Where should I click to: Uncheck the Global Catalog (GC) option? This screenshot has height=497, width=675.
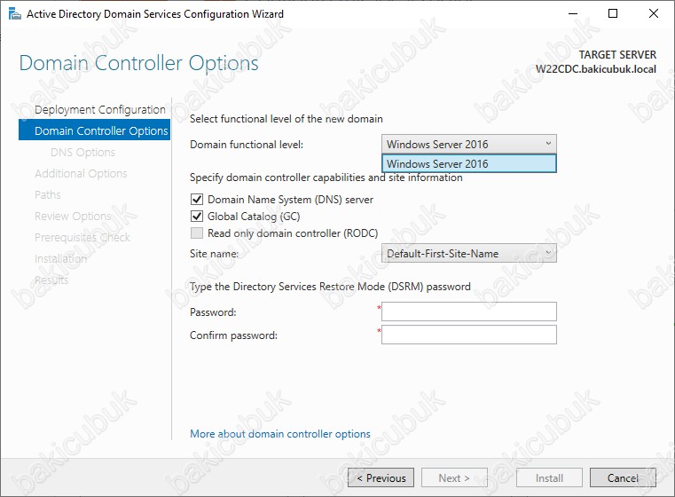click(197, 217)
